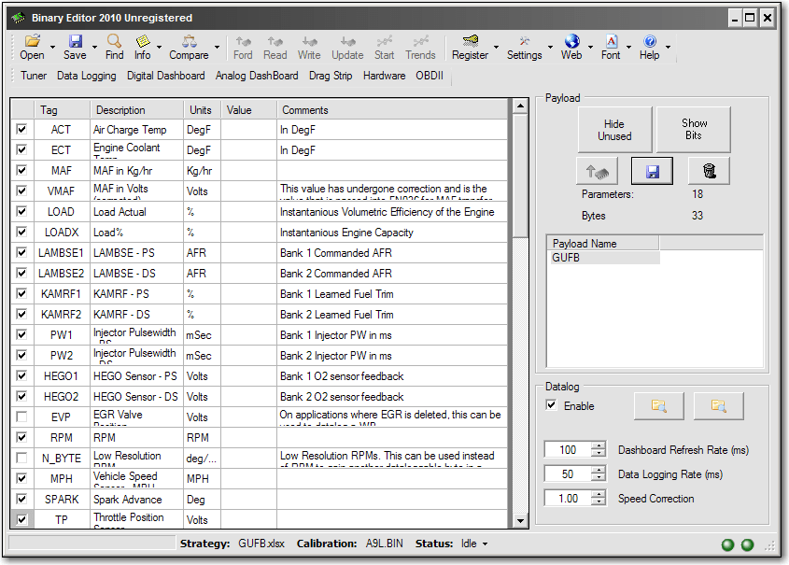
Task: Increase Dashboard Refresh Rate with up arrow
Action: 599,445
